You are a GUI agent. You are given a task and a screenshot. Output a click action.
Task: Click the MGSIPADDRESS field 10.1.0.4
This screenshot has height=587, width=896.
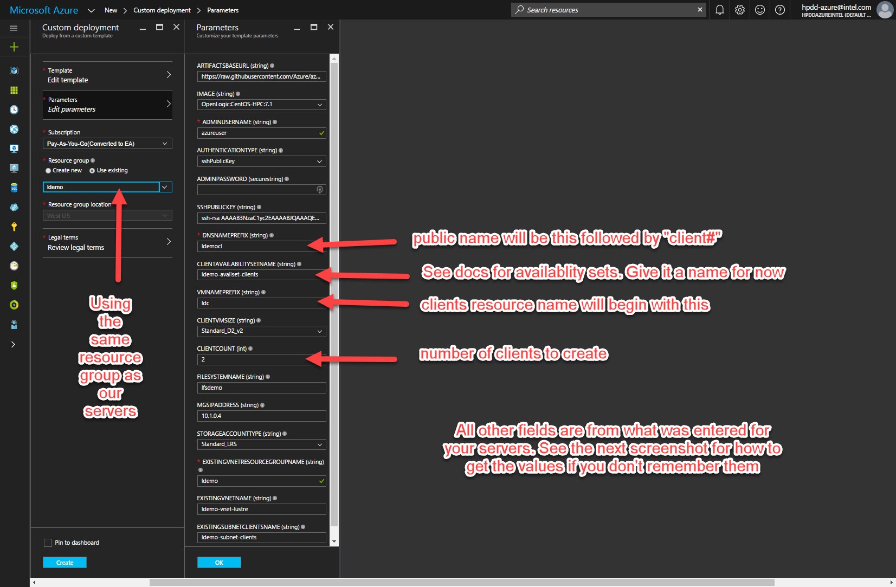tap(261, 416)
